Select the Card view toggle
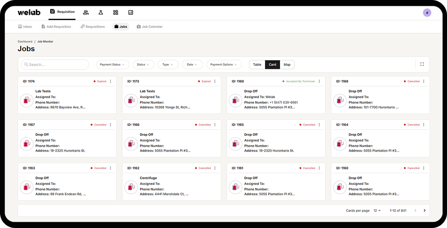447x228 pixels. coord(272,65)
